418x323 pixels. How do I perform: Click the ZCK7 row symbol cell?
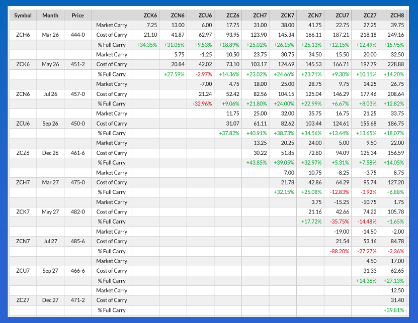[23, 212]
